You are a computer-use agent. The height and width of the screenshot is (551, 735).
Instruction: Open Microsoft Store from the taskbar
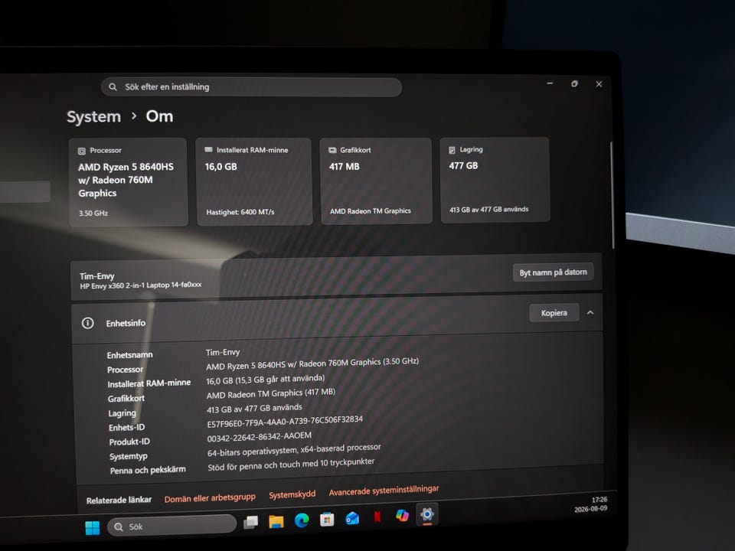point(327,519)
